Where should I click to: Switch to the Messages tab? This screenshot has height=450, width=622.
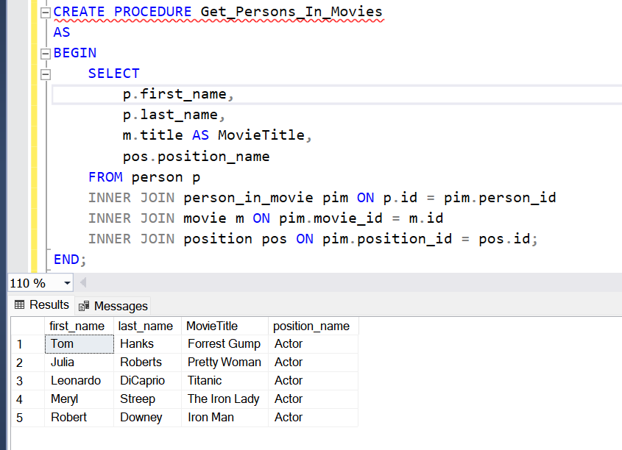[113, 306]
